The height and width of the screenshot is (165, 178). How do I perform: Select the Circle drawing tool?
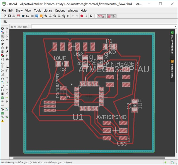point(3,90)
